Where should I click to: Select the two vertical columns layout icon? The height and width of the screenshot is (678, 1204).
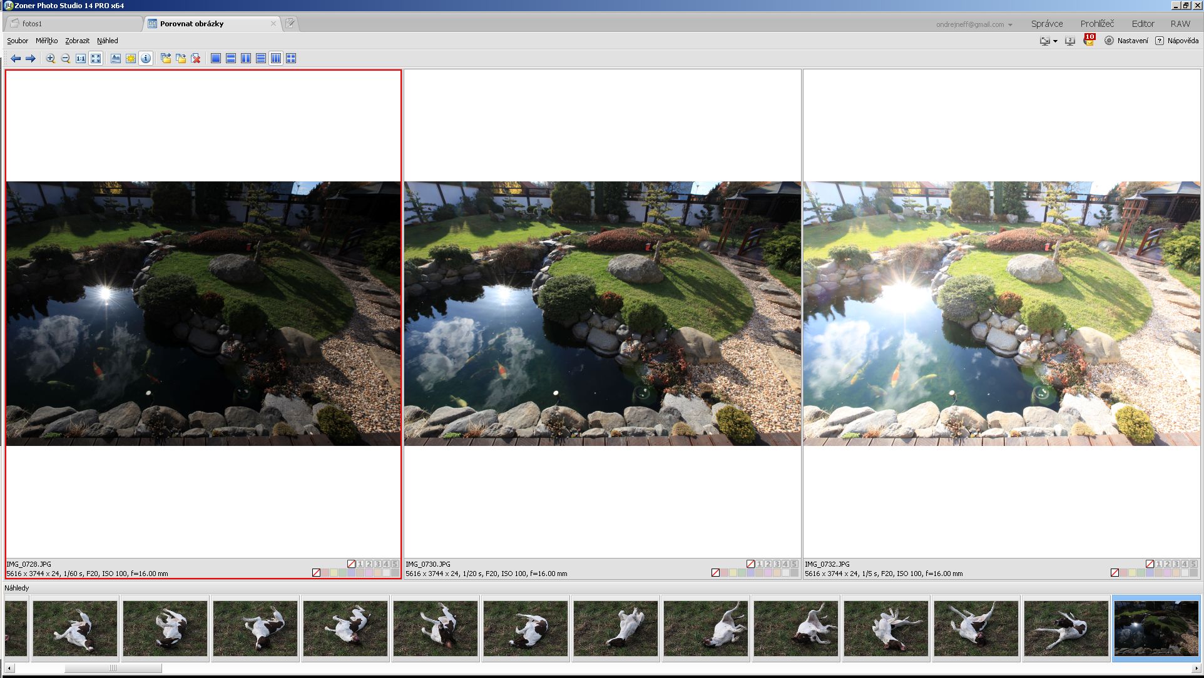tap(246, 58)
